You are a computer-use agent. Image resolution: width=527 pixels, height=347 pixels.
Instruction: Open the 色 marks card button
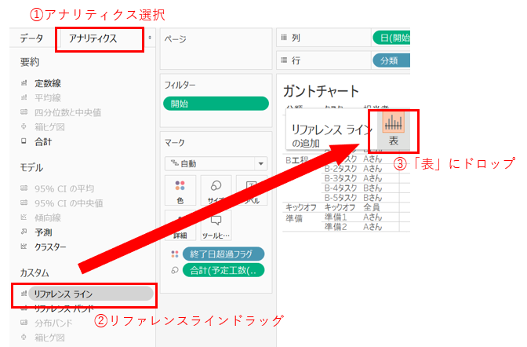(180, 191)
